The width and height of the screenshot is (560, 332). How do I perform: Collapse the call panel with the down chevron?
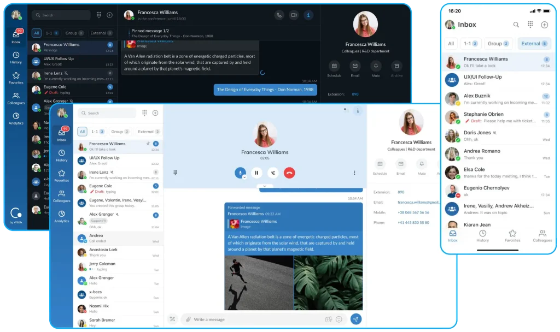264,186
